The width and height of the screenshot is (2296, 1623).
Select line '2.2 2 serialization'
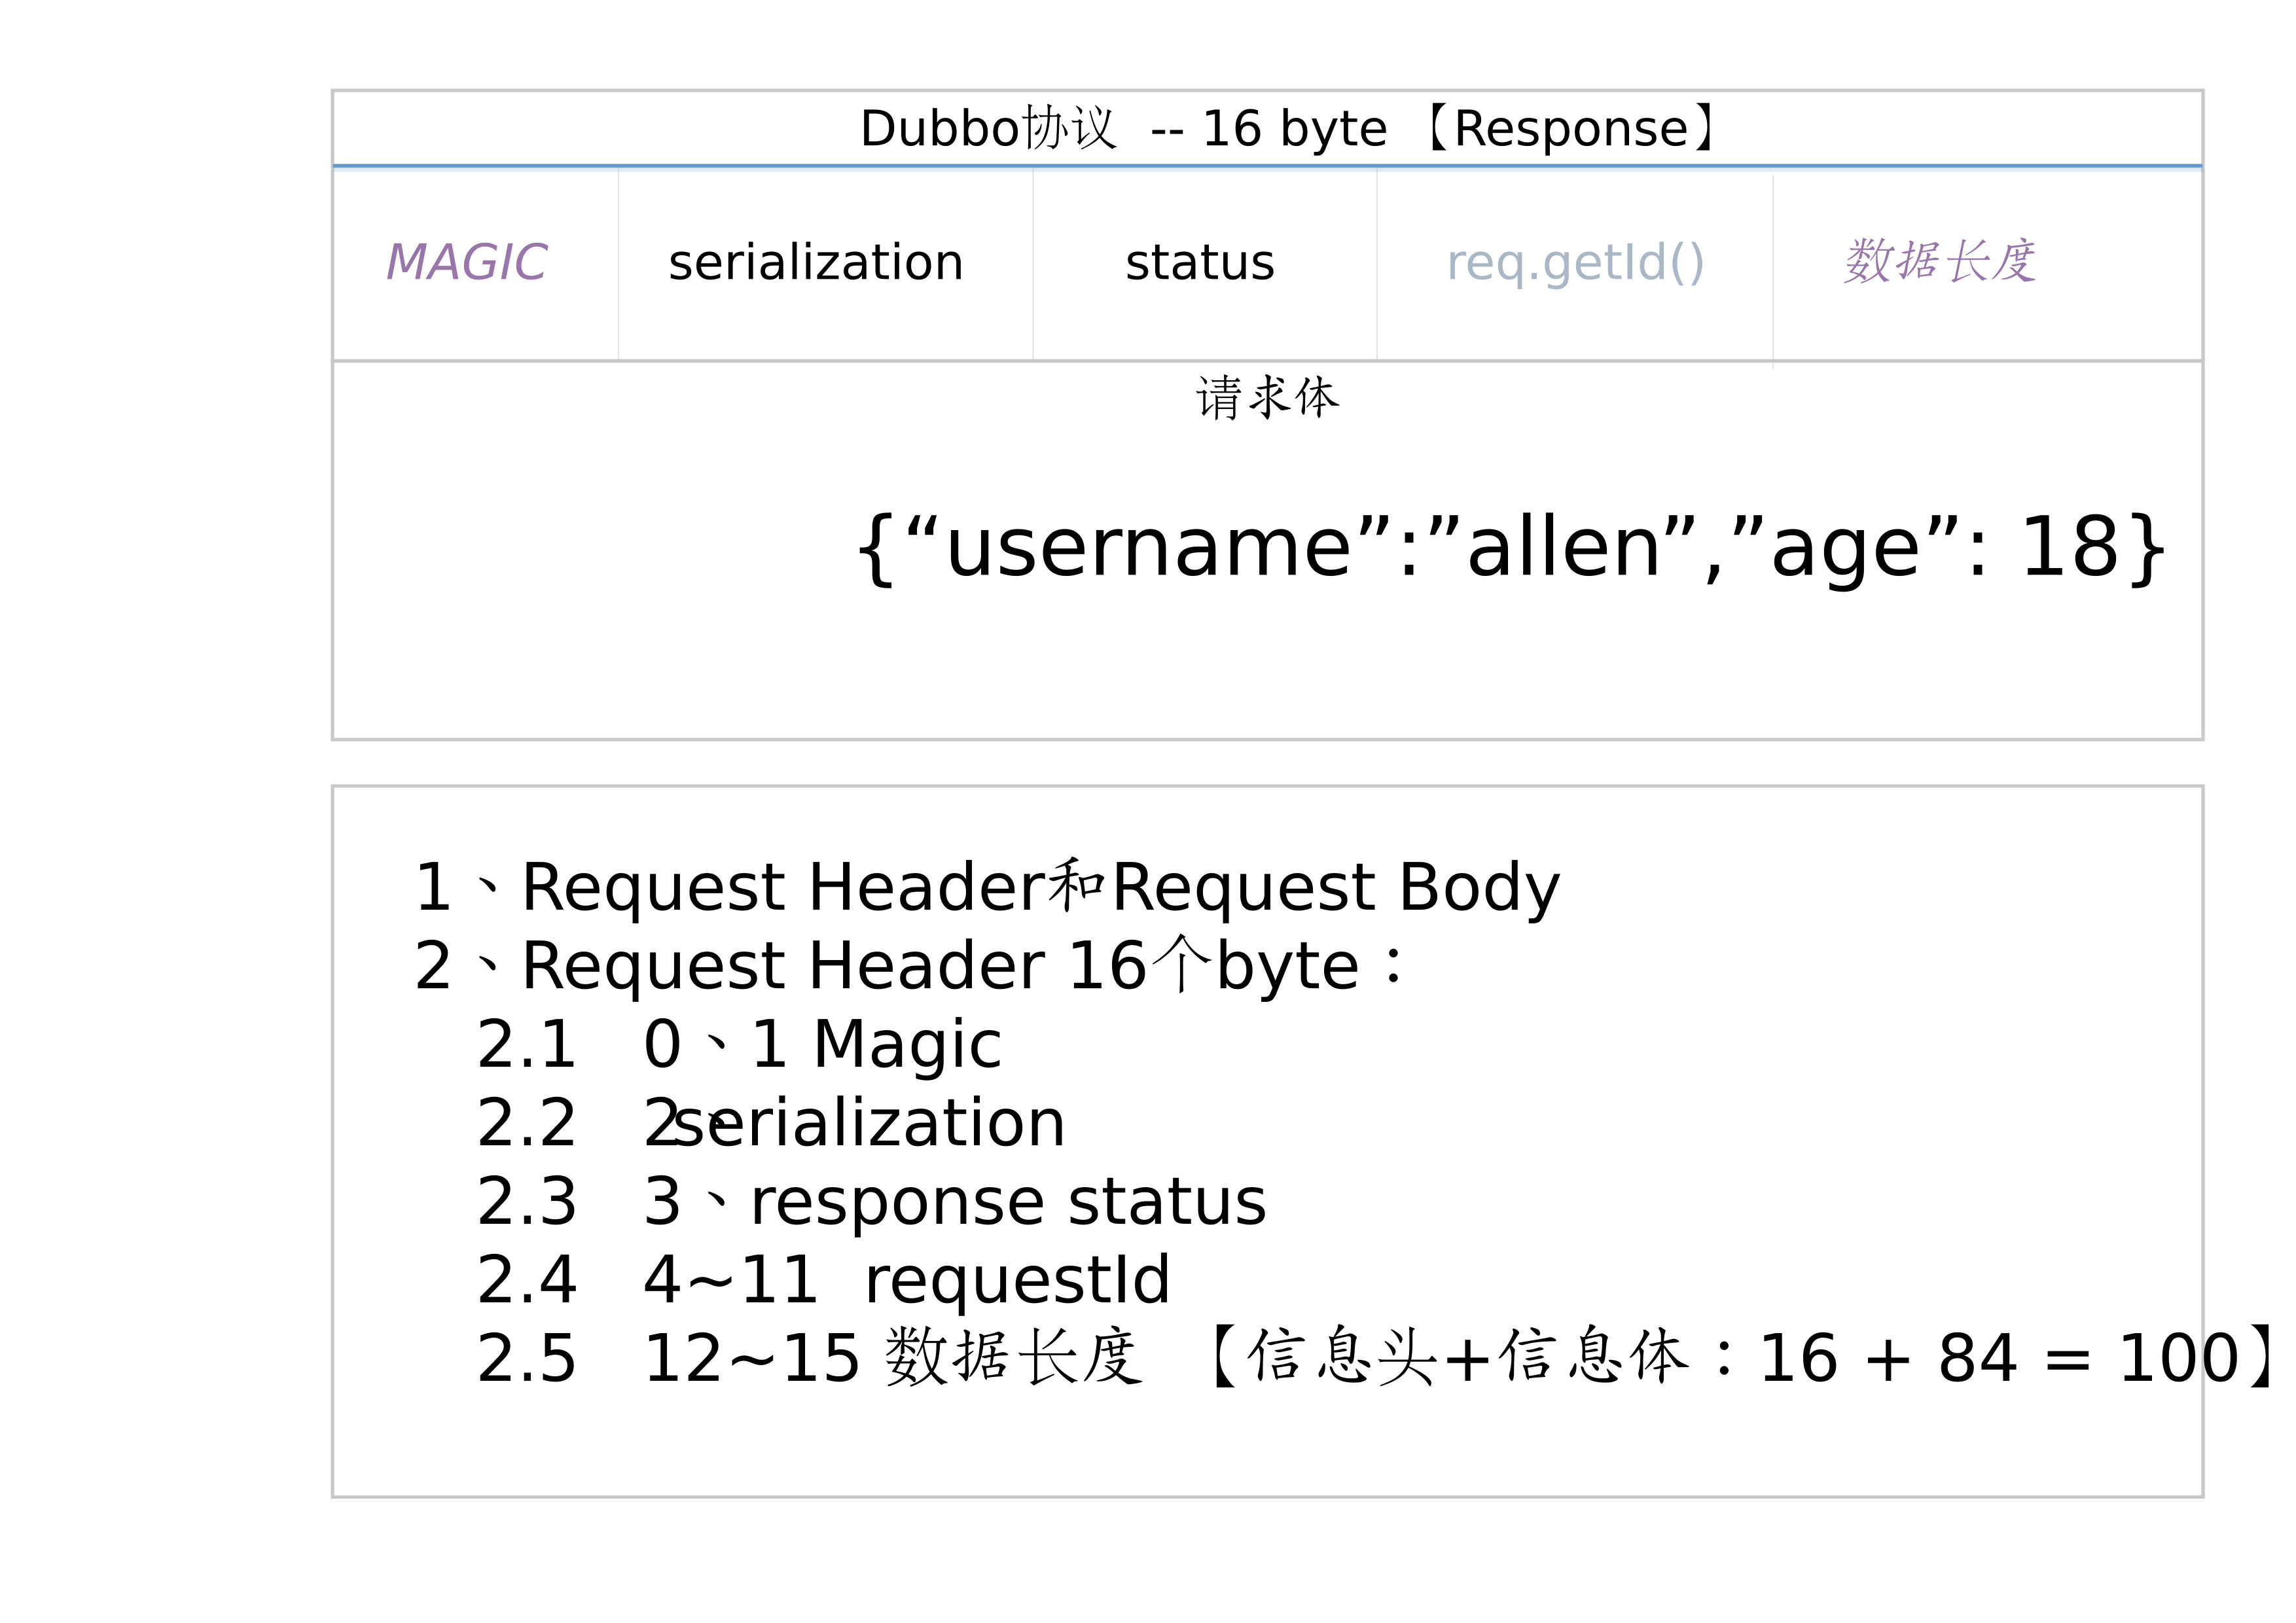pyautogui.click(x=771, y=1122)
